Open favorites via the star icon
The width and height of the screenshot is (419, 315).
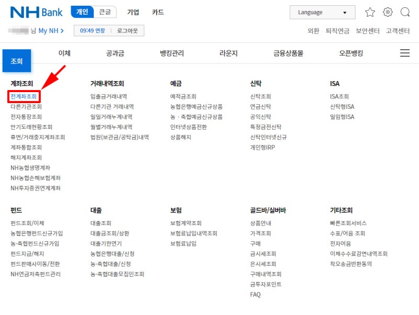pyautogui.click(x=370, y=12)
